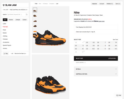The height and width of the screenshot is (99, 124).
Task: Select fourth shoe thumbnail
Action: [x=35, y=26]
